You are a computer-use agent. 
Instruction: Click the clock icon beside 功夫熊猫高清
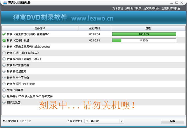pyautogui.click(x=4, y=65)
